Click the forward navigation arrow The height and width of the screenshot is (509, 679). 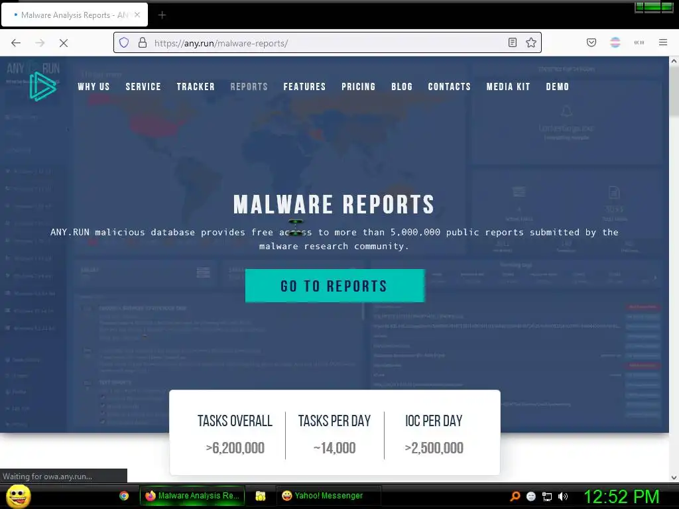[x=40, y=43]
